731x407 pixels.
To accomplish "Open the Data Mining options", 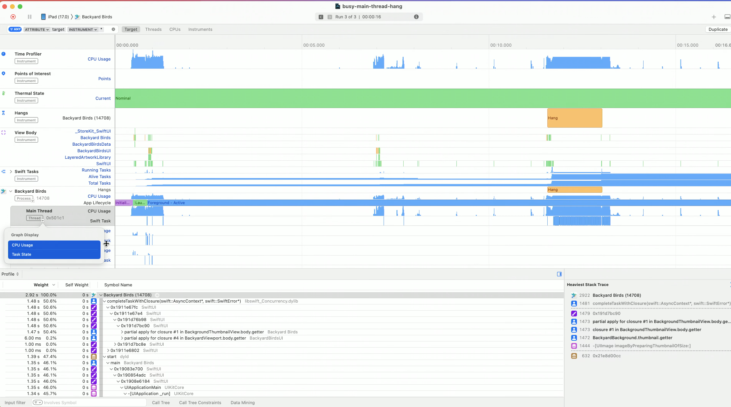I will click(243, 403).
